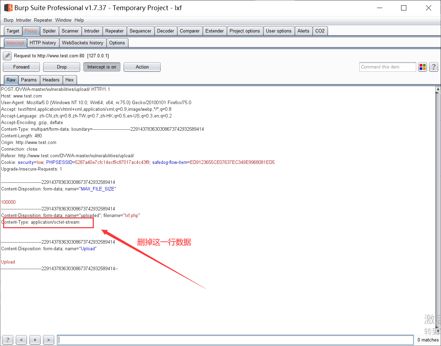Image resolution: width=441 pixels, height=346 pixels.
Task: Open the Intruder menu in menu bar
Action: click(x=23, y=20)
